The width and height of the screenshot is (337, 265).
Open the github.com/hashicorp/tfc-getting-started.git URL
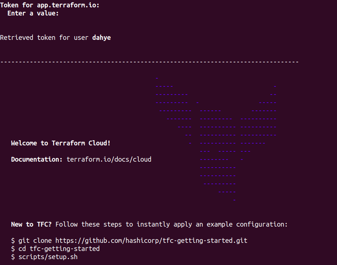151,241
